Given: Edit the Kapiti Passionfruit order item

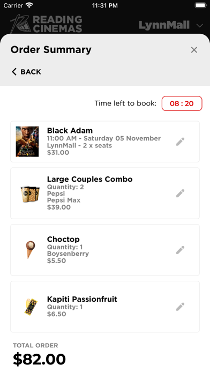Looking at the screenshot, I should click(x=180, y=307).
